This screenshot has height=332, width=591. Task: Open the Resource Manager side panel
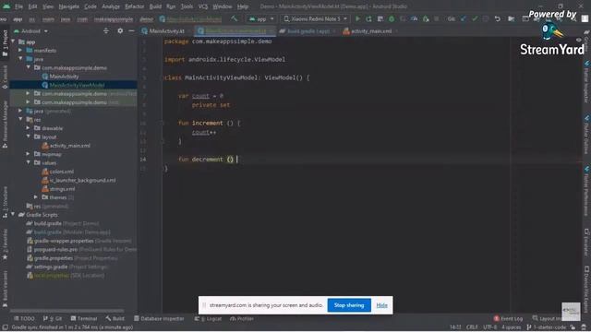(x=5, y=125)
